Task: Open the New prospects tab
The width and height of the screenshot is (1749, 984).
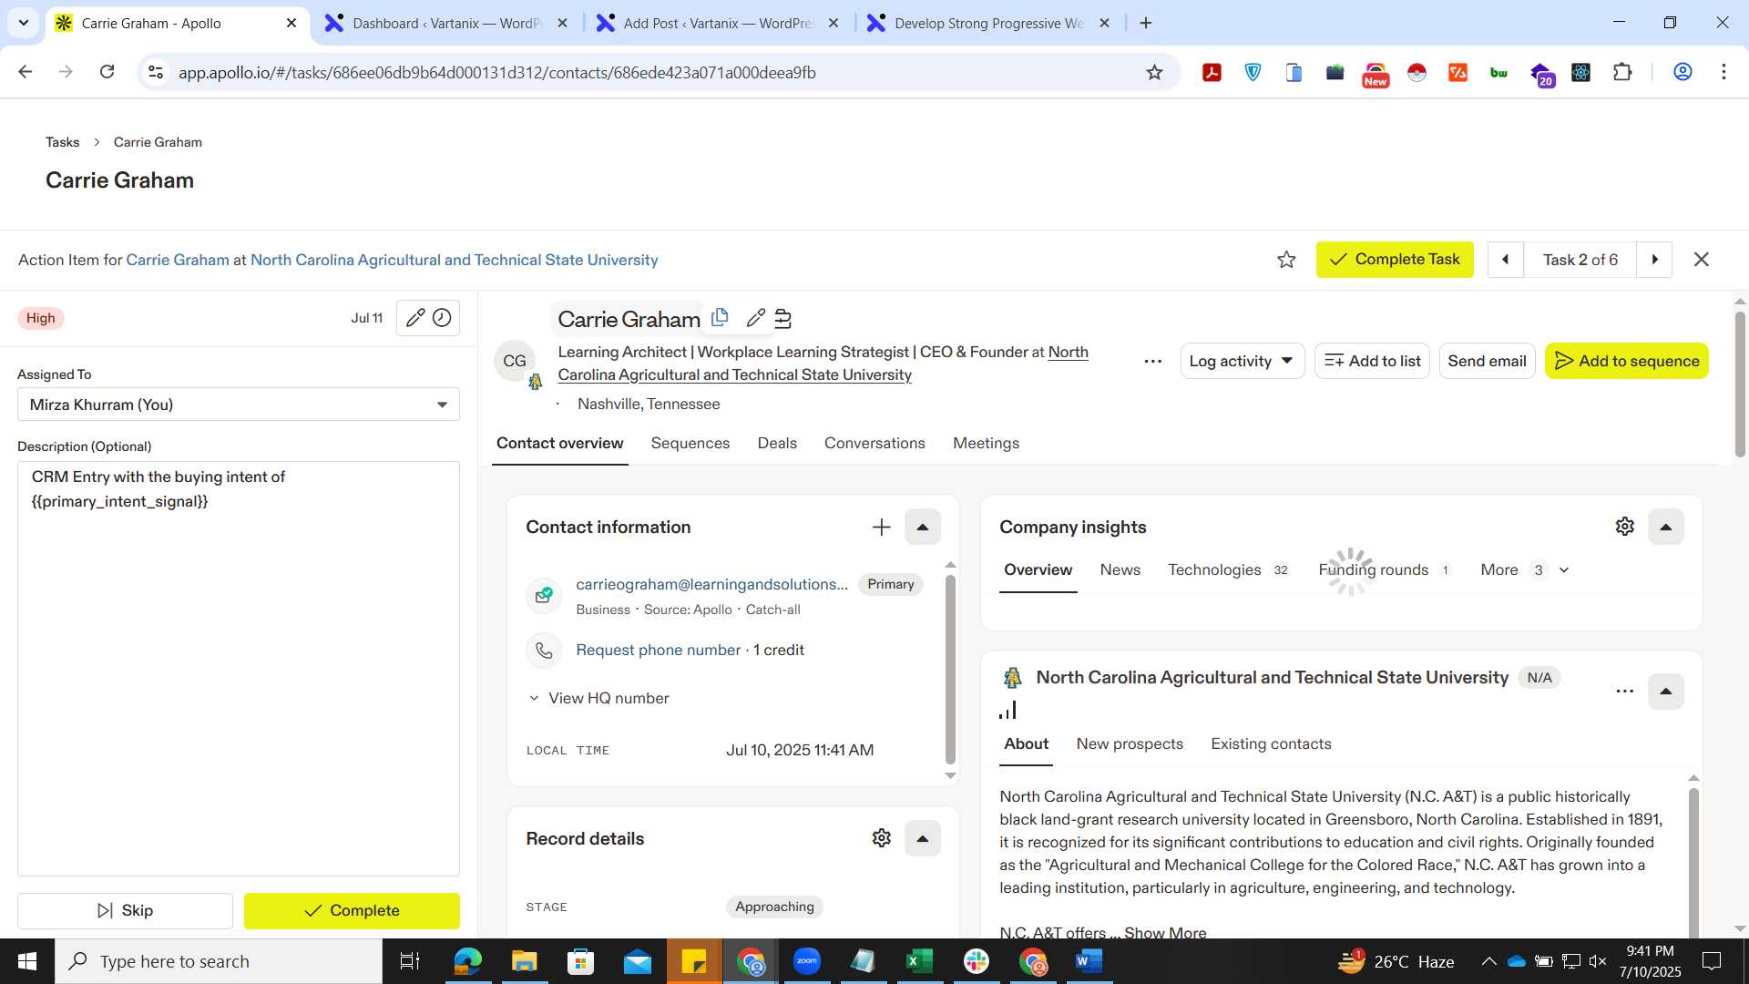Action: click(1130, 743)
